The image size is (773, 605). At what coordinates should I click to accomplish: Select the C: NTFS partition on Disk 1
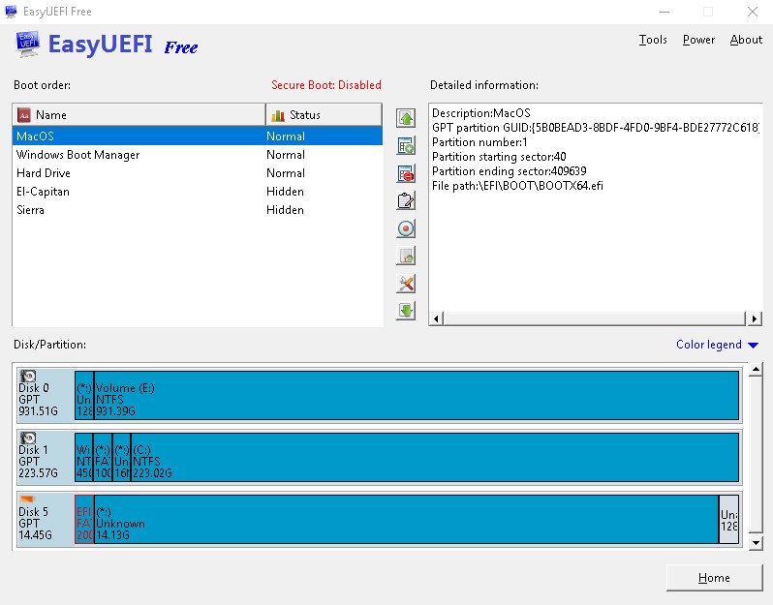coord(435,457)
